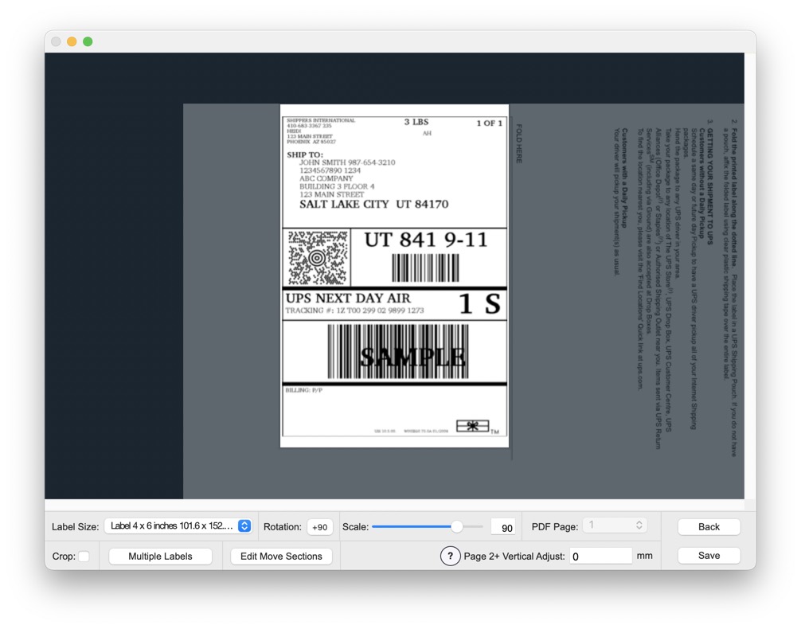Click the package icon at the label bottom
The height and width of the screenshot is (629, 801).
472,427
